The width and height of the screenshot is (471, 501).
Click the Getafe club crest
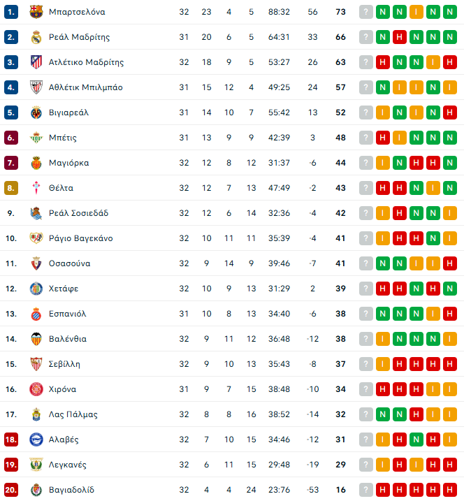36,289
